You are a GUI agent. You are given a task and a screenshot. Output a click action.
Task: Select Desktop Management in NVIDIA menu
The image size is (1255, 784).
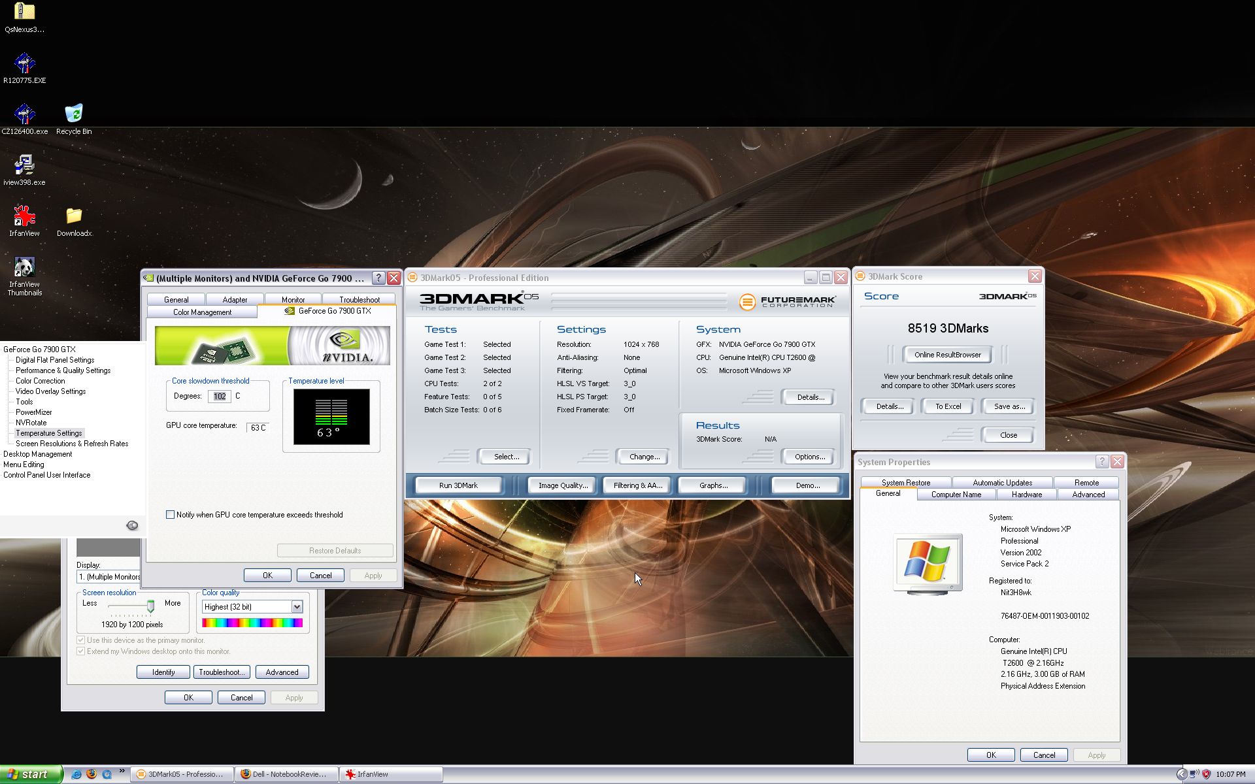tap(37, 454)
